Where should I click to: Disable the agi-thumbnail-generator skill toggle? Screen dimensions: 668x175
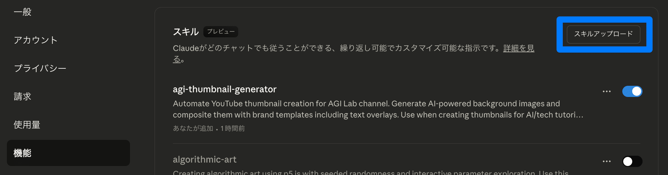[x=632, y=91]
